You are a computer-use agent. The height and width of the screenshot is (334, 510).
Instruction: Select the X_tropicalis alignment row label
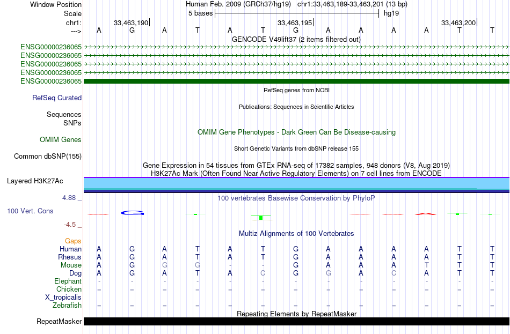[x=63, y=298]
